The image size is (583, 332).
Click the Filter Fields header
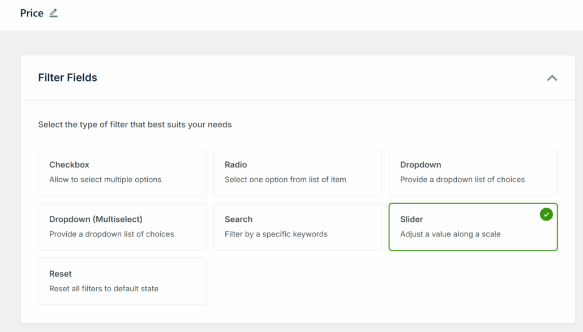coord(67,77)
